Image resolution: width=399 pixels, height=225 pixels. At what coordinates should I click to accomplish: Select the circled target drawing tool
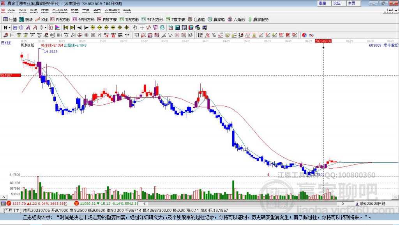point(79,35)
